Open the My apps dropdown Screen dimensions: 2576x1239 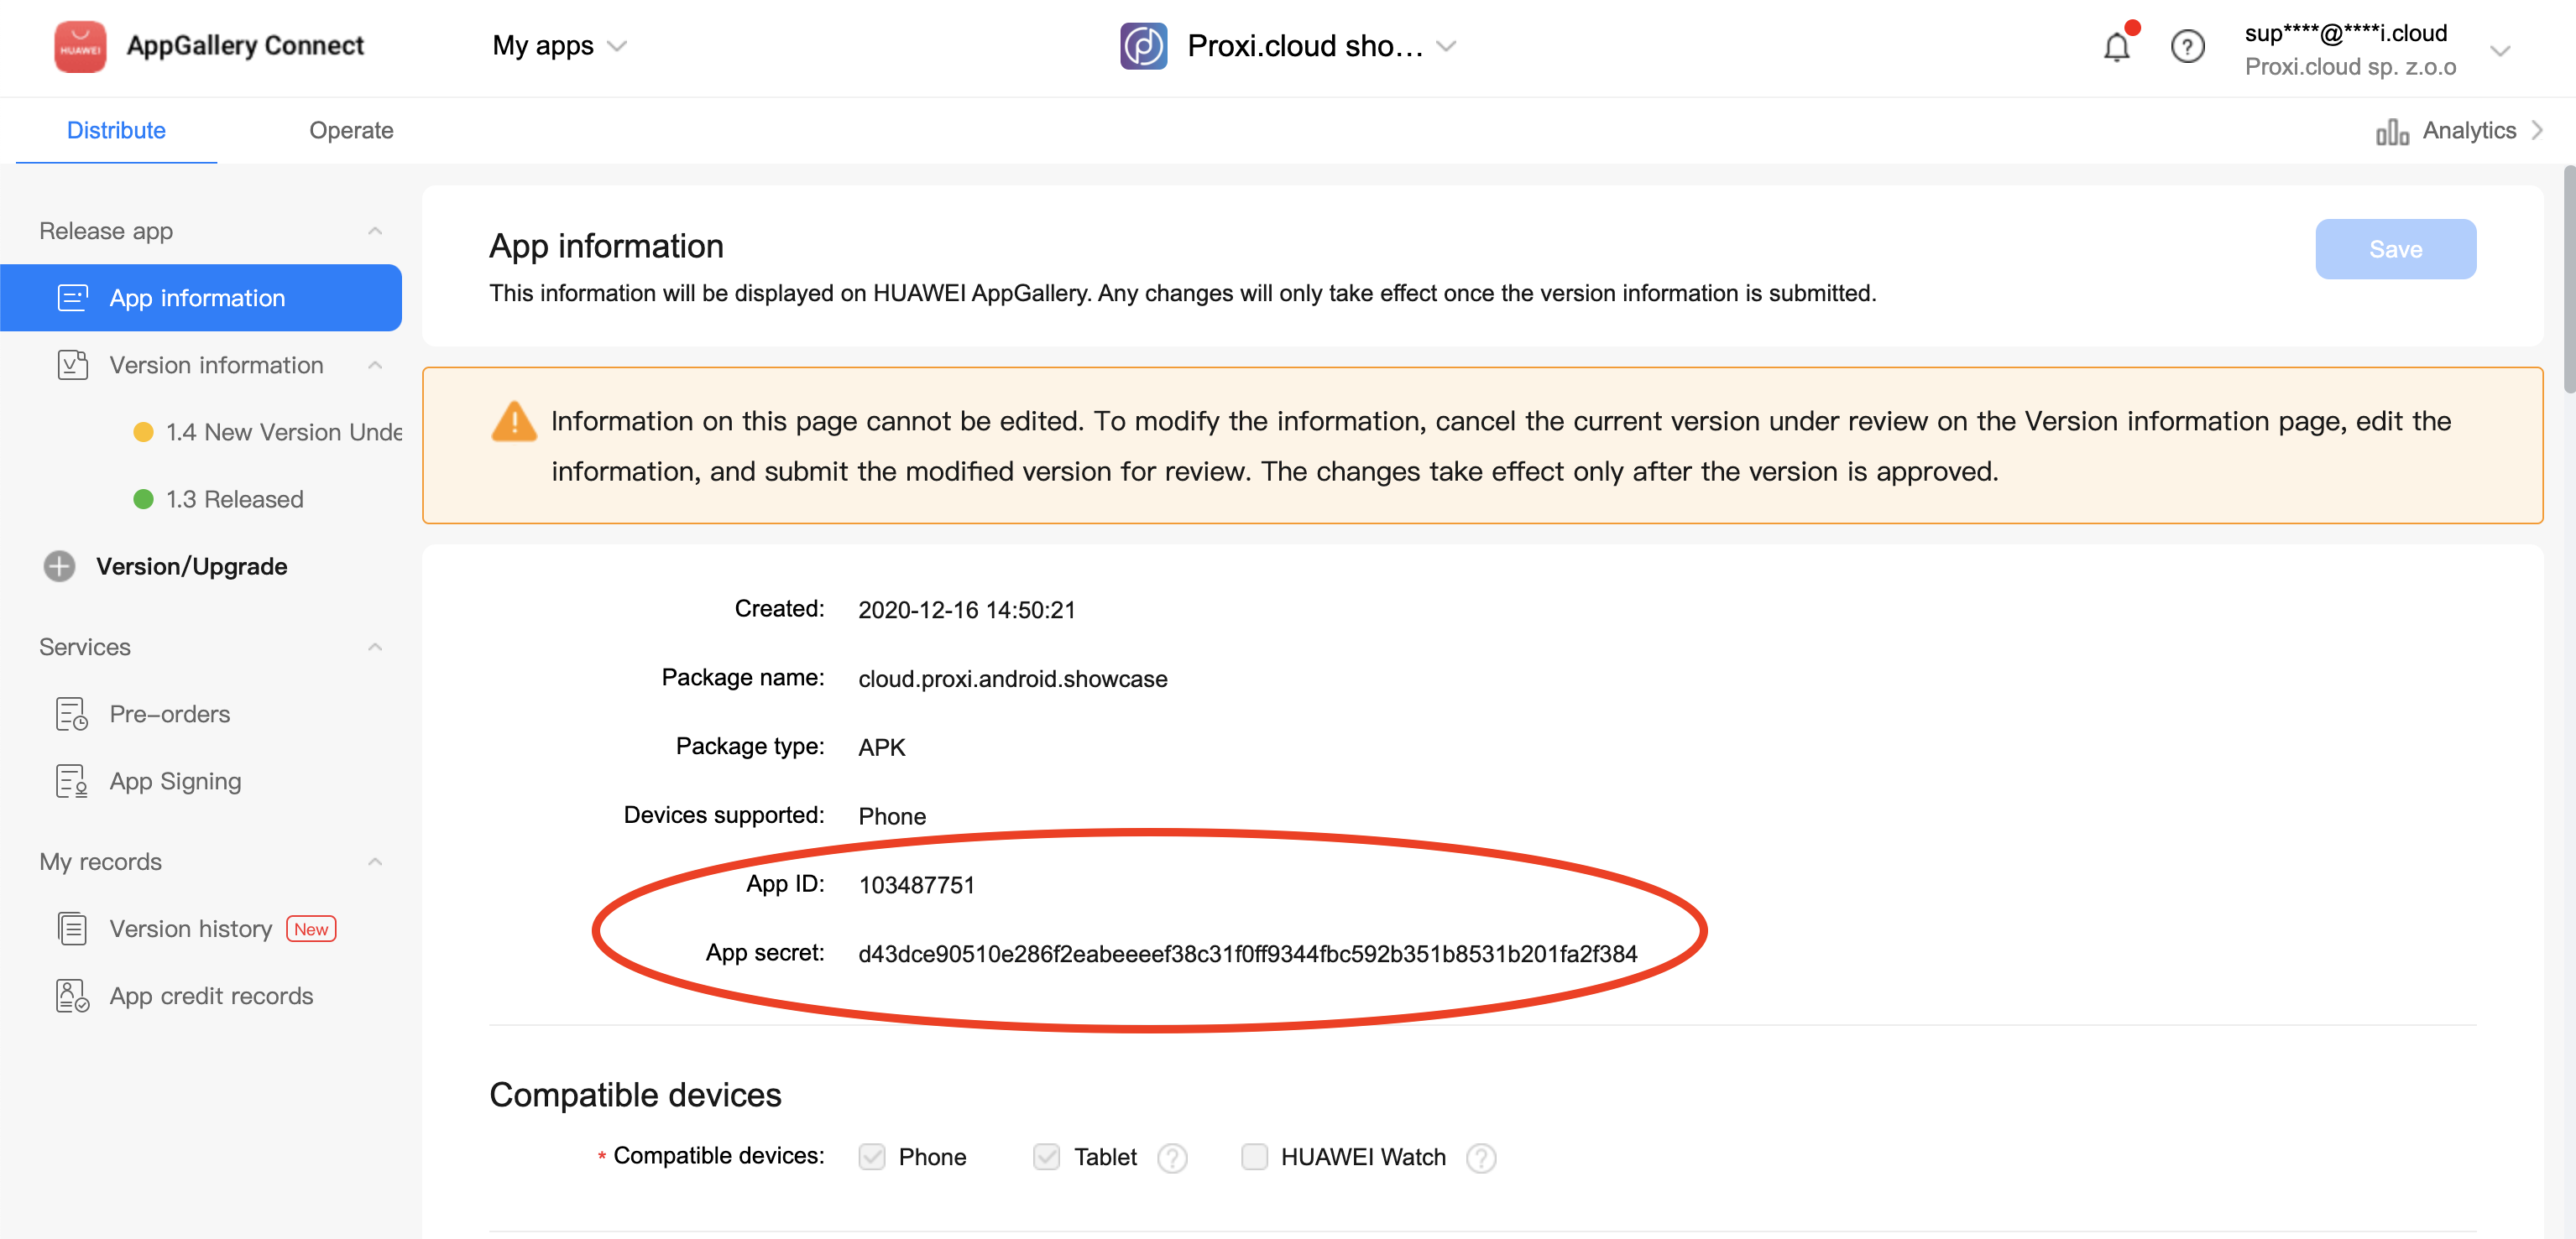559,46
